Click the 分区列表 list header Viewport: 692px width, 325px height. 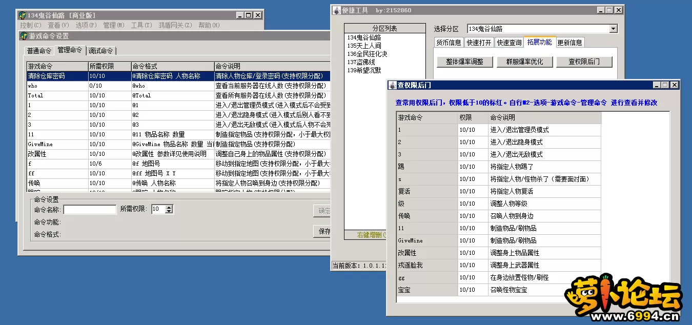click(384, 28)
